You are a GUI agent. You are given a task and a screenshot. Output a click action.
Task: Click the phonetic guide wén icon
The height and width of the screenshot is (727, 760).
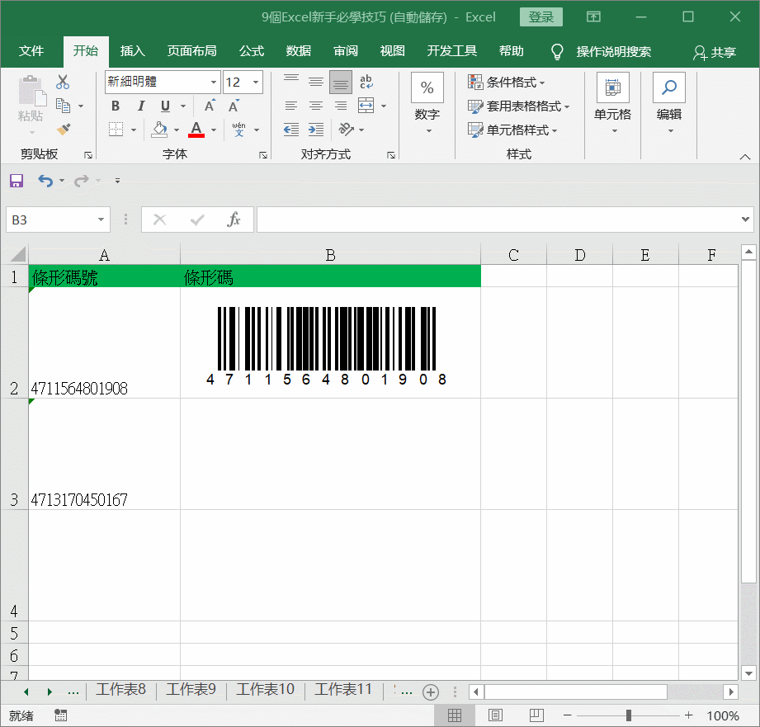point(239,130)
